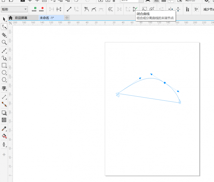
Task: Select the Pick tool in toolbox
Action: pos(4,19)
